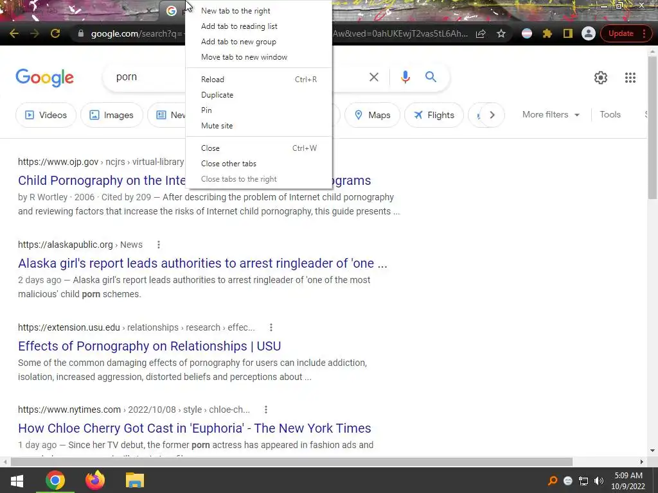The image size is (658, 493).
Task: Filter results by Maps
Action: (372, 115)
